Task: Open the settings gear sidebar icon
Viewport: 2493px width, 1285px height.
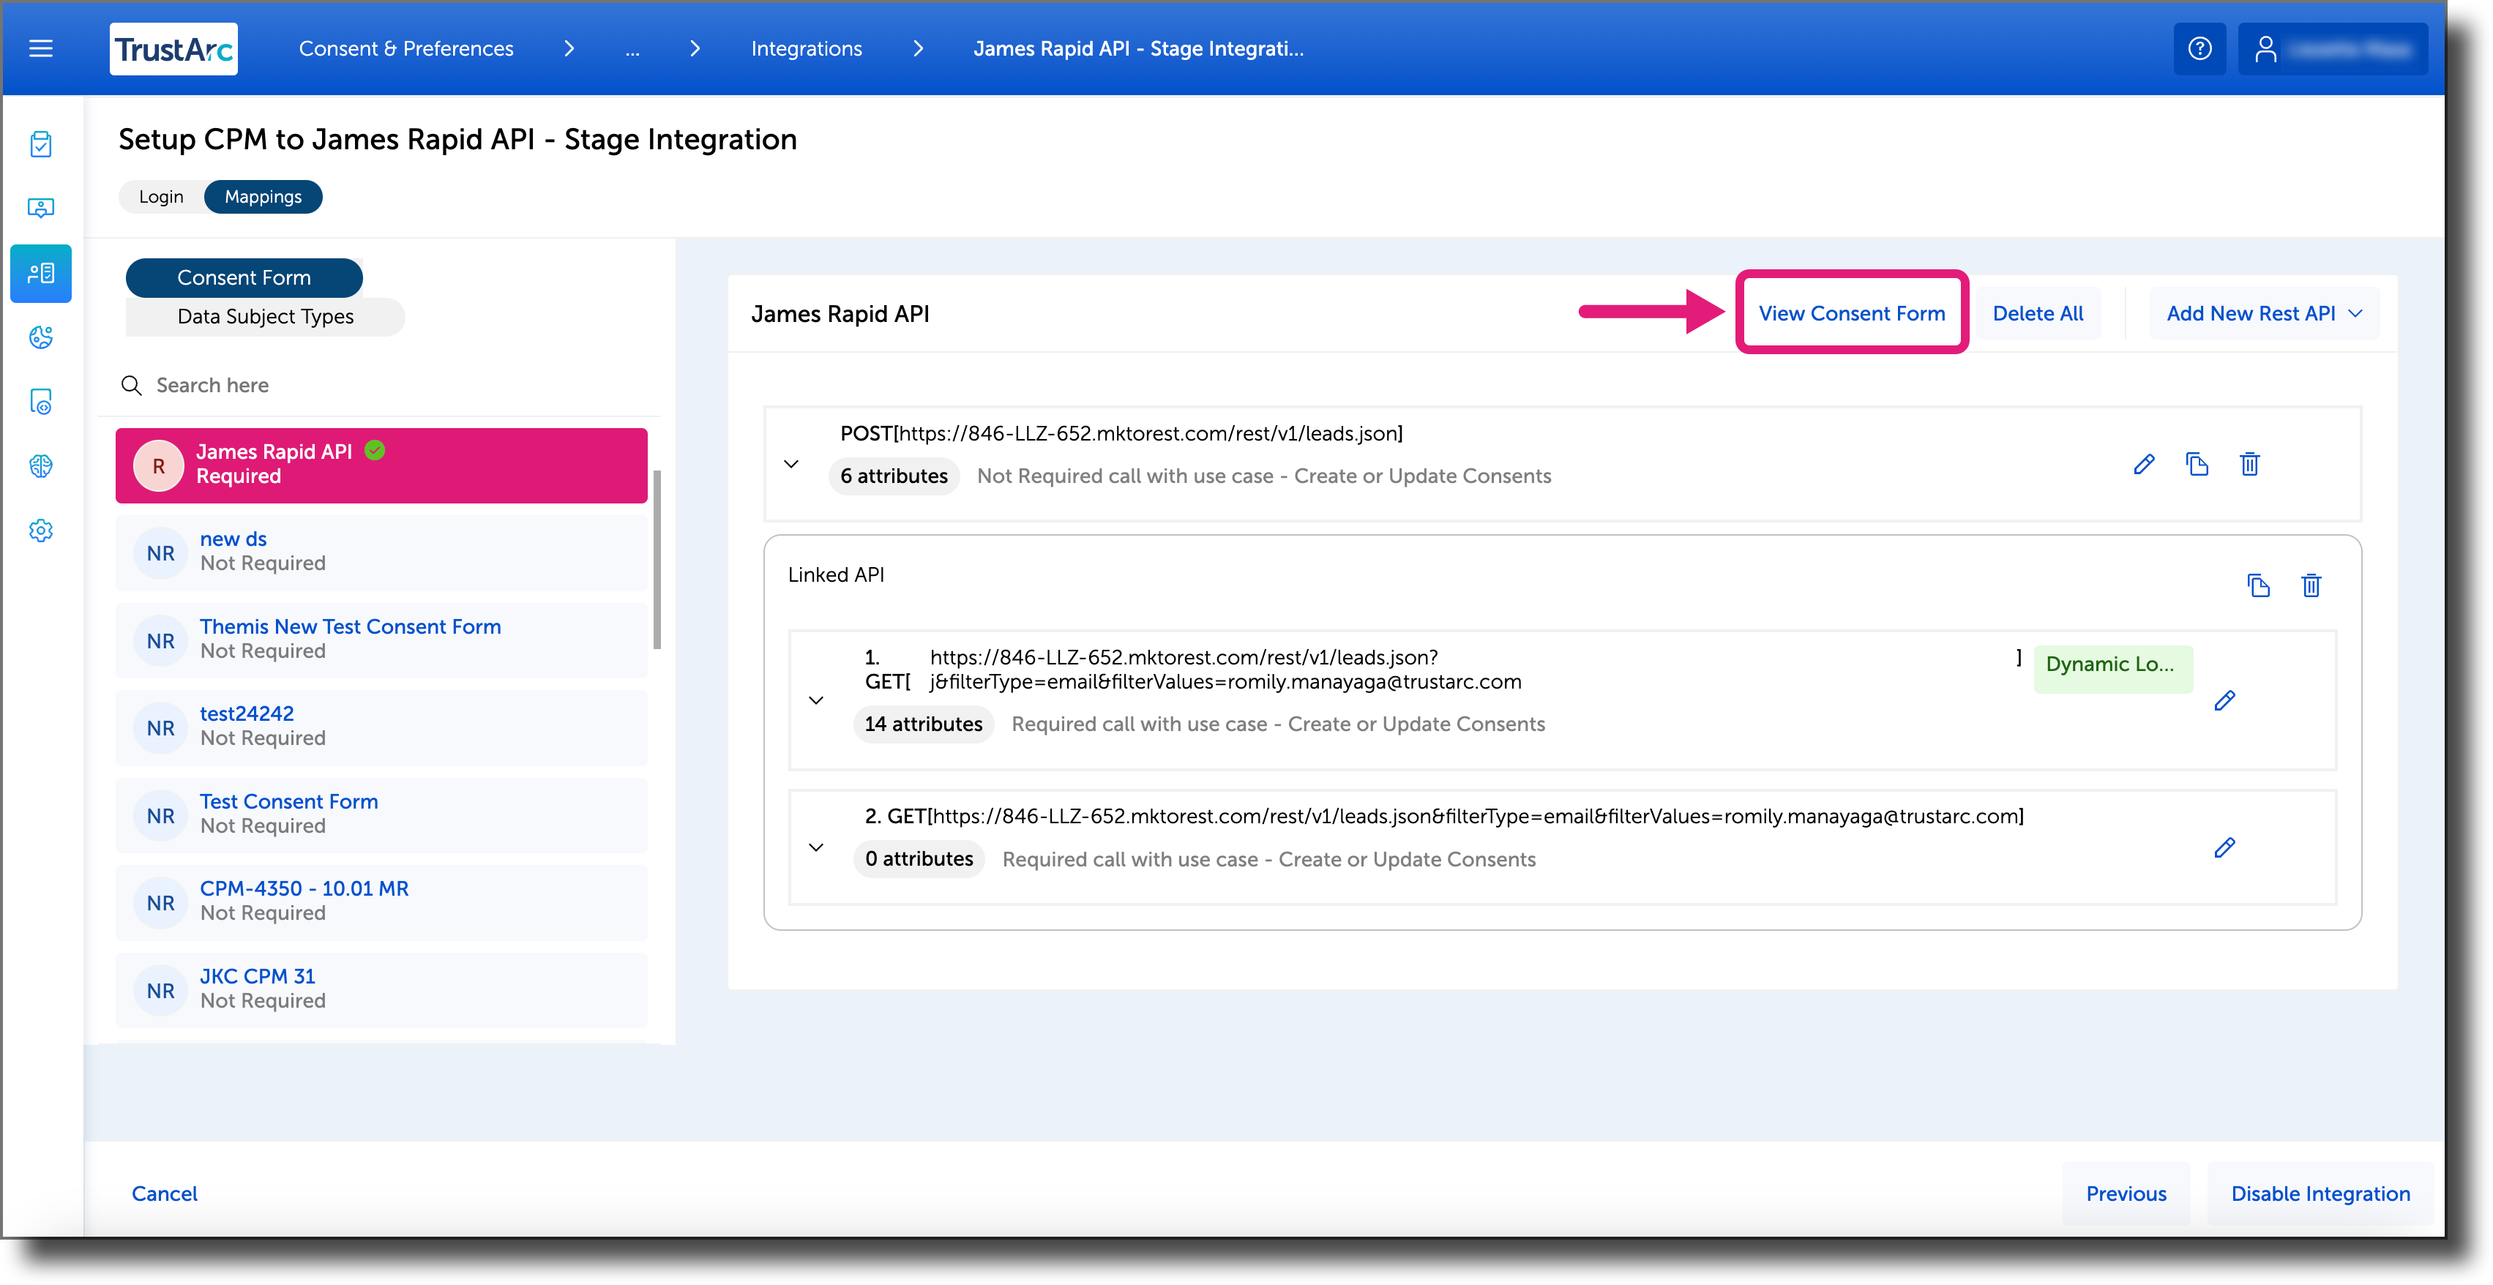Action: click(41, 531)
